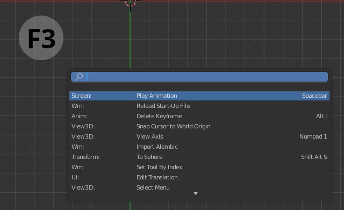This screenshot has height=210, width=344.
Task: Select the To Sphere transform entry
Action: [199, 157]
